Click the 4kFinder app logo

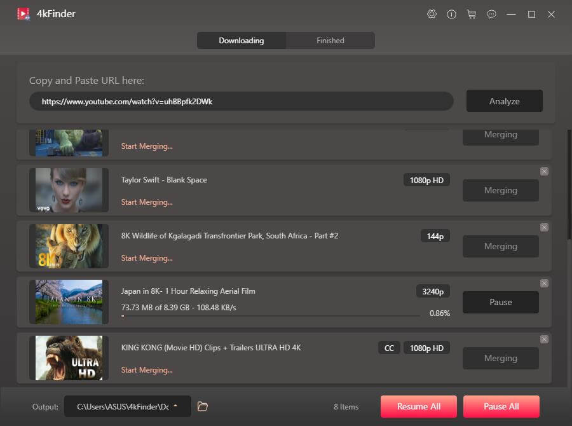(x=24, y=14)
